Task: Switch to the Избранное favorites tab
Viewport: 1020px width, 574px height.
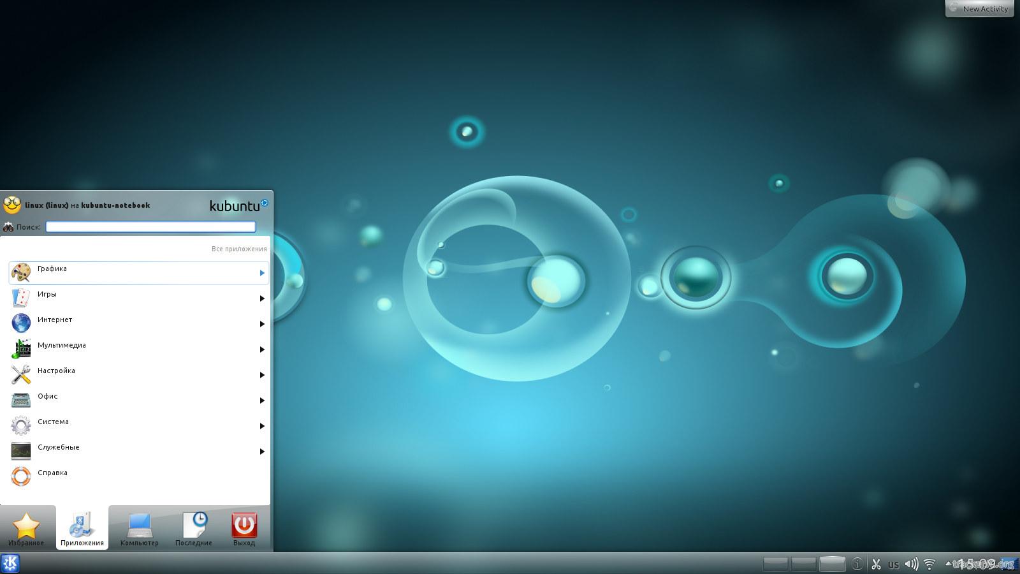Action: tap(26, 529)
